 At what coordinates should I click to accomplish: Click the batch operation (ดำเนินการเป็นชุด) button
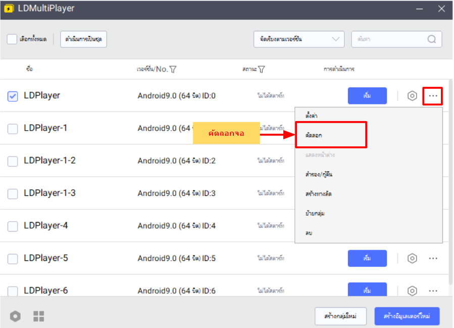[x=83, y=39]
